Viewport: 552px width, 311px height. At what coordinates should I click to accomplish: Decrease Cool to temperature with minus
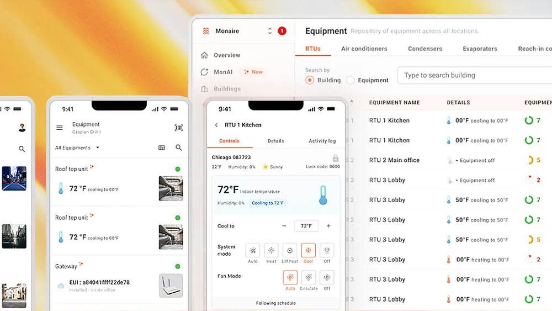(284, 226)
